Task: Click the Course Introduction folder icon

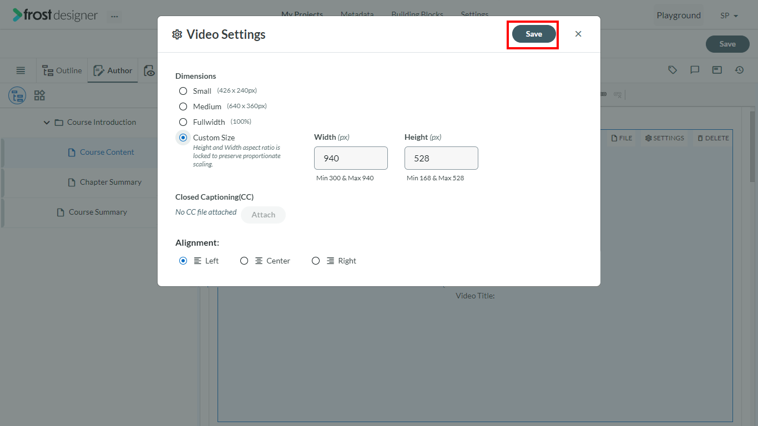Action: click(59, 123)
